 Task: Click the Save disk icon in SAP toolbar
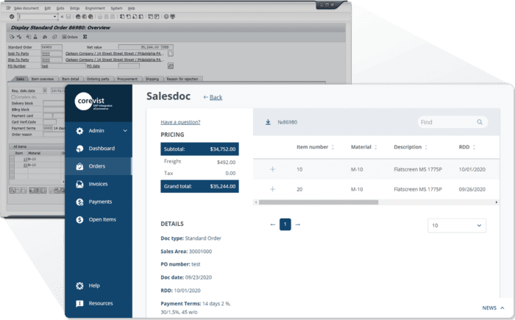click(68, 16)
